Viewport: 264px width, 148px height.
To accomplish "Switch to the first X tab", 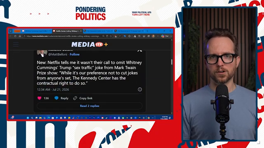I will click(x=98, y=31).
